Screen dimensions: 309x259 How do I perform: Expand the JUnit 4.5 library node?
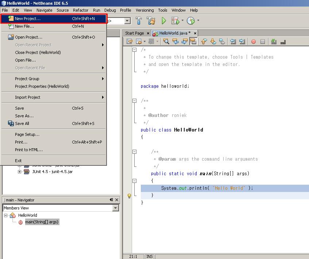[19, 172]
